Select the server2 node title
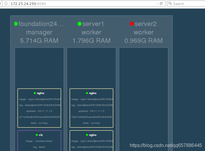 pyautogui.click(x=145, y=24)
